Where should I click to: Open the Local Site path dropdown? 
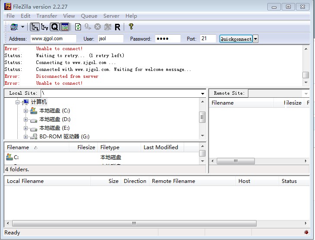tap(202, 93)
